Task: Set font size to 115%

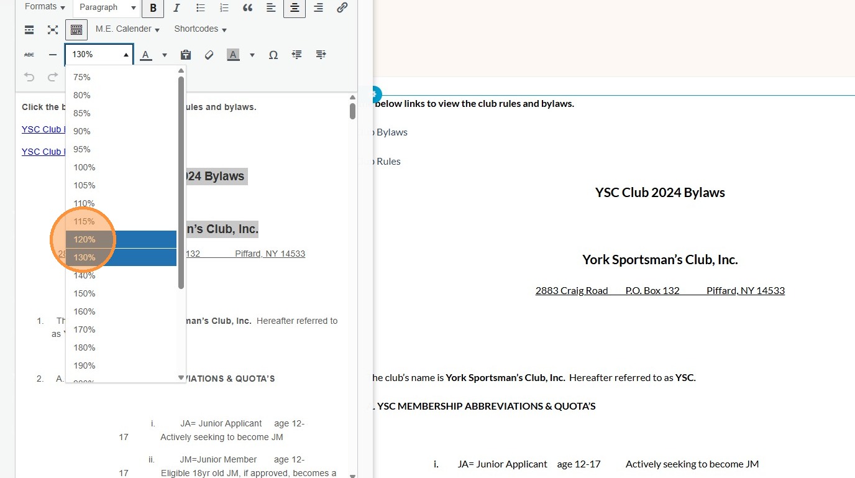Action: coord(121,221)
